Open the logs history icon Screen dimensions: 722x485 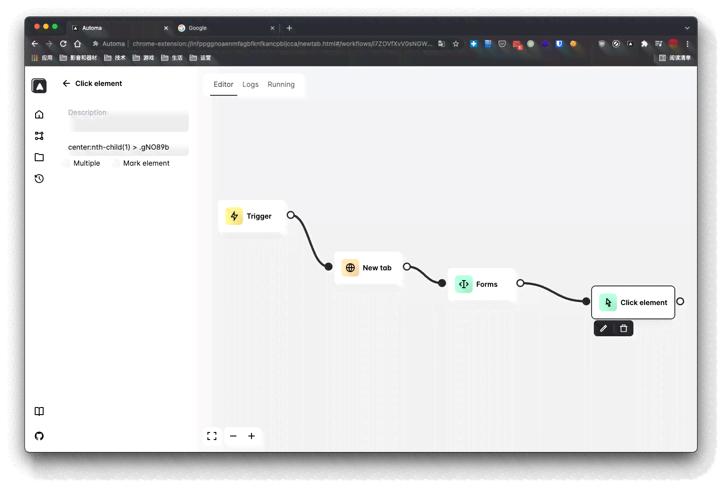pos(39,179)
